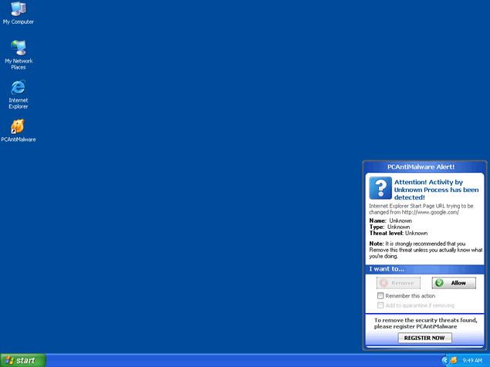Viewport: 490px width, 367px height.
Task: Click the PCAntiMalware Alert! title bar
Action: (425, 167)
